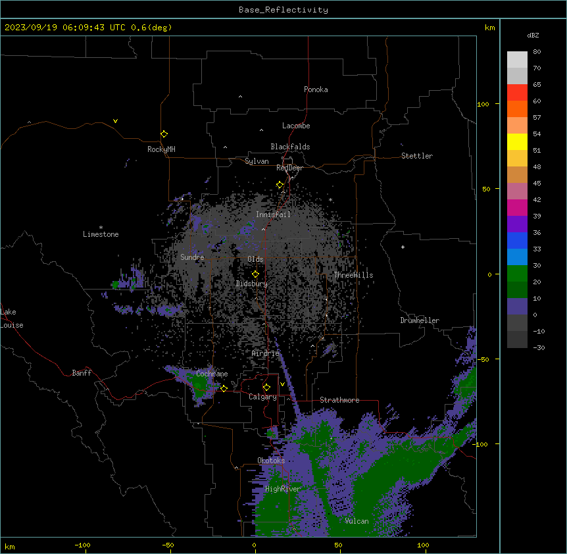Select the magenta 39-42 dBZ swatch

517,207
